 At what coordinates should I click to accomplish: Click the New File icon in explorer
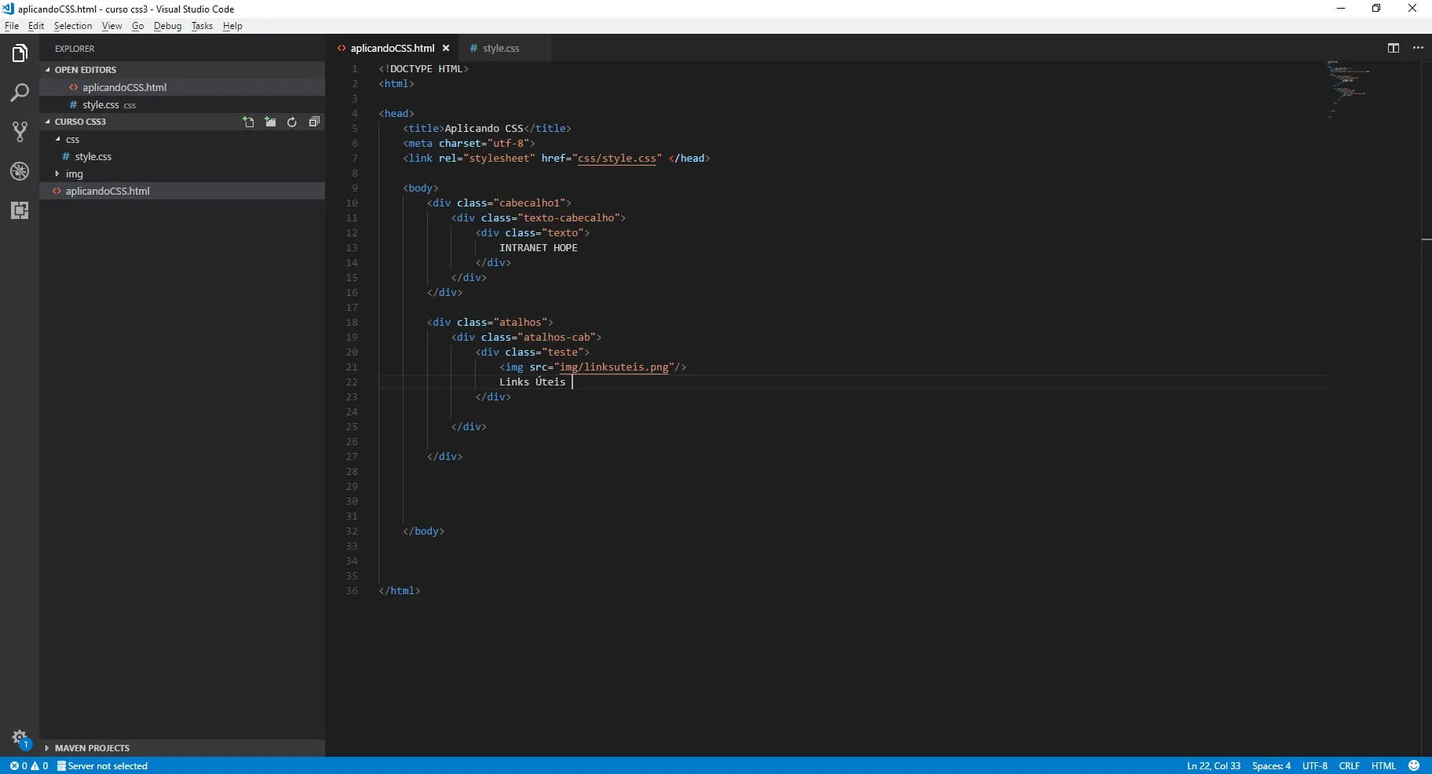(x=249, y=122)
